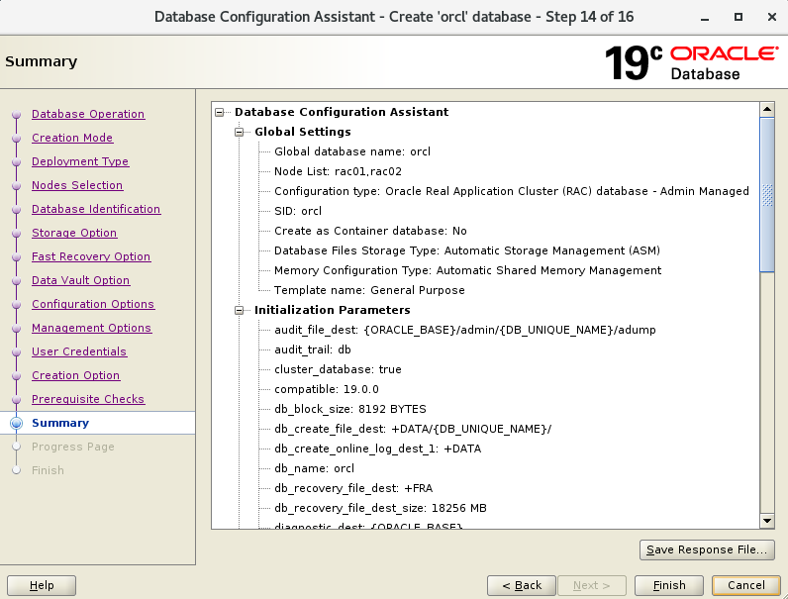This screenshot has width=788, height=599.
Task: Cancel the database creation wizard
Action: [746, 585]
